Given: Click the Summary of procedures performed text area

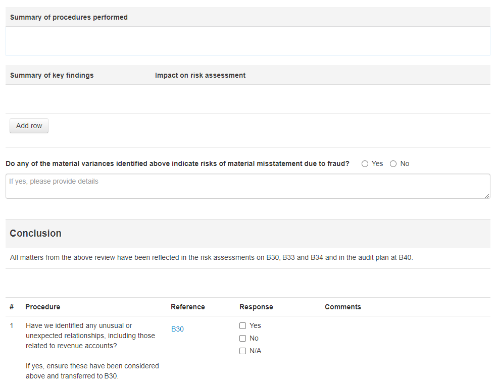Looking at the screenshot, I should tap(247, 40).
